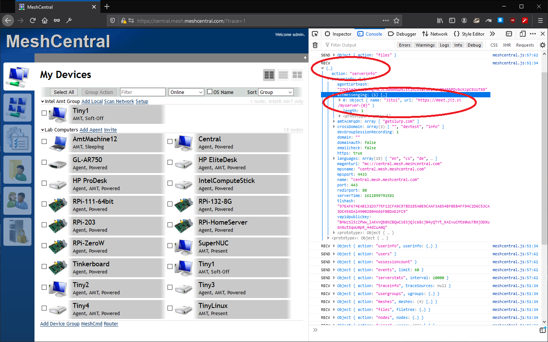The image size is (548, 342).
Task: Toggle browser sidebar icon
Action: (452, 20)
